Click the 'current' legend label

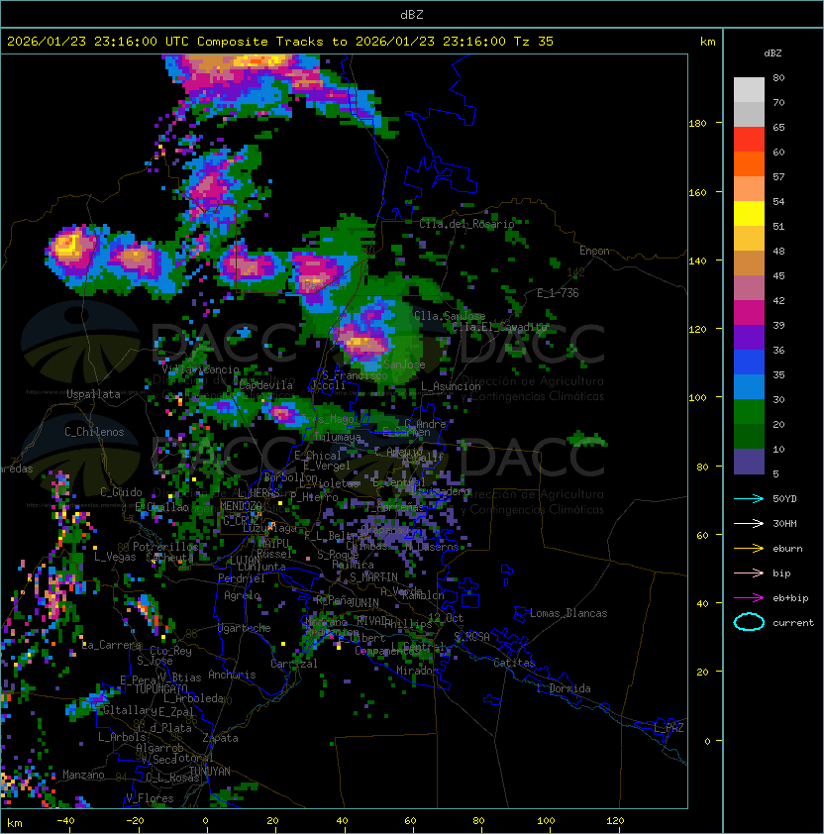pos(793,623)
